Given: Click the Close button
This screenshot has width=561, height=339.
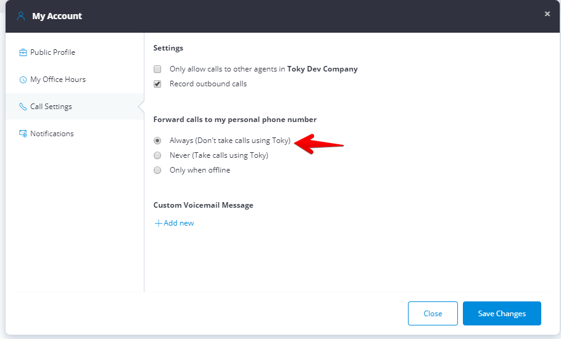Looking at the screenshot, I should 433,313.
